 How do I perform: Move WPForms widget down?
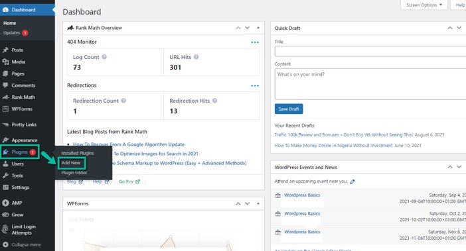tap(247, 203)
